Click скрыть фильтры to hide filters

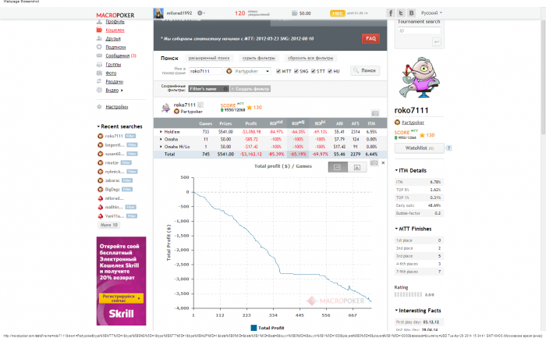point(259,59)
